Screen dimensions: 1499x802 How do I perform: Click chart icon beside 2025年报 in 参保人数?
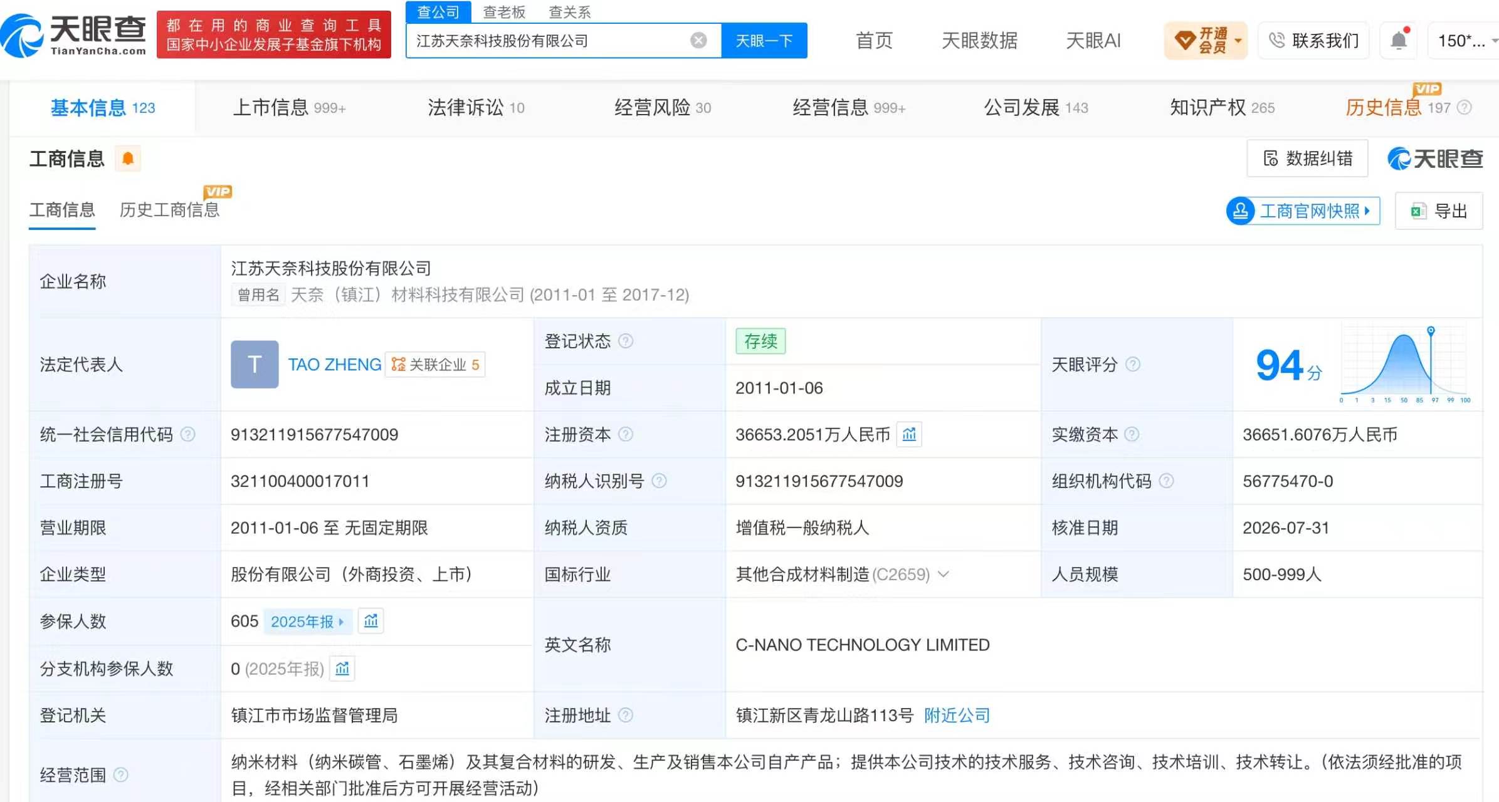click(371, 622)
